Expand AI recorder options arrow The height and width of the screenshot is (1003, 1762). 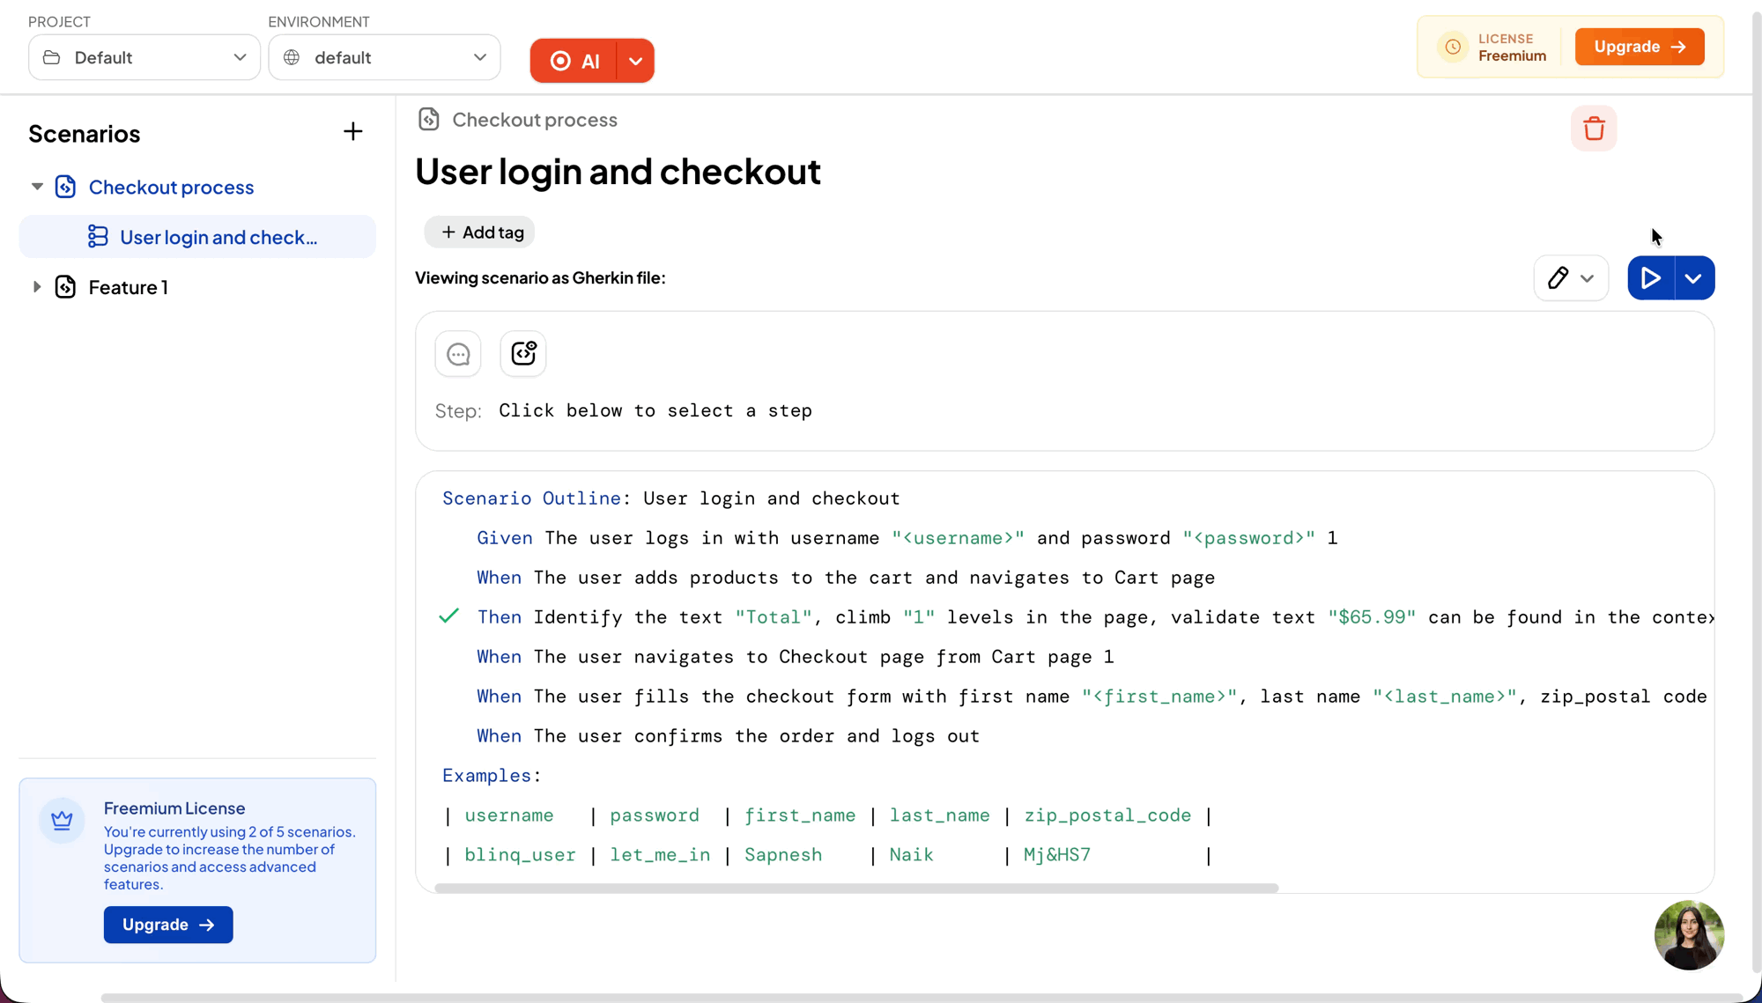click(635, 61)
